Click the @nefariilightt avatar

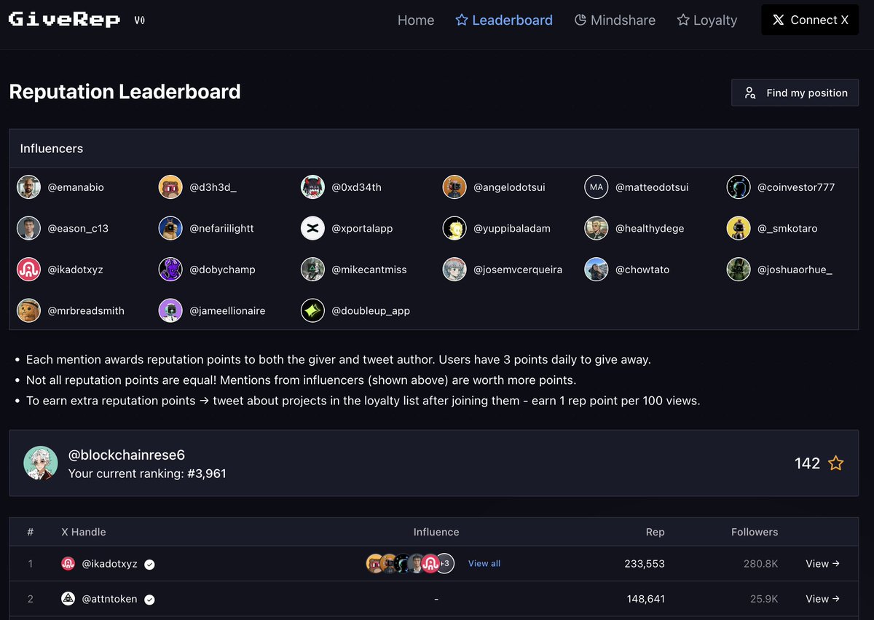point(170,228)
